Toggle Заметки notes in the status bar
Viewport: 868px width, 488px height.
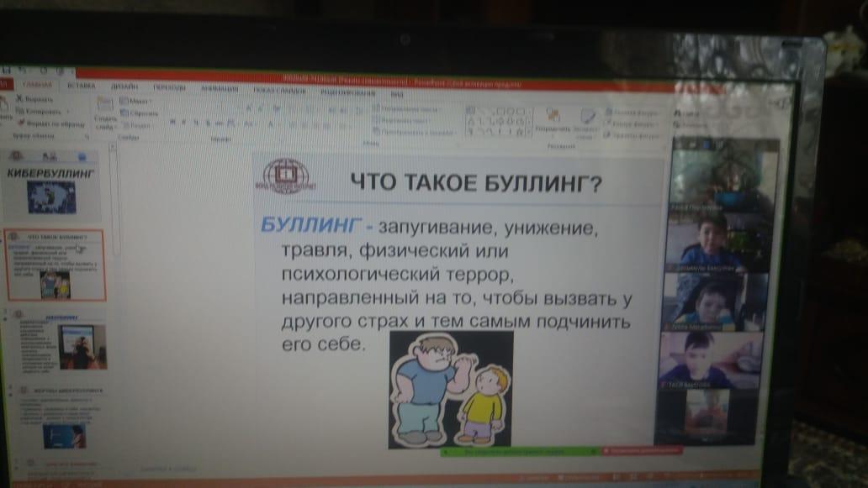pyautogui.click(x=533, y=477)
